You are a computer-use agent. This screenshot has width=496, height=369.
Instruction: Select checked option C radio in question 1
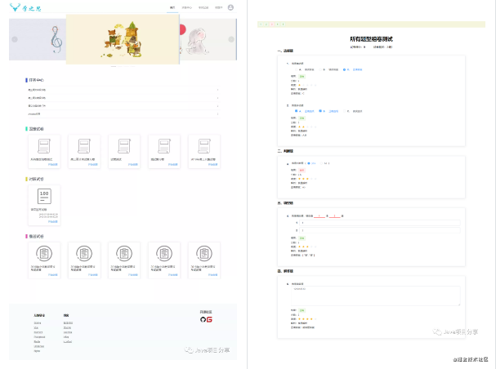click(x=344, y=69)
